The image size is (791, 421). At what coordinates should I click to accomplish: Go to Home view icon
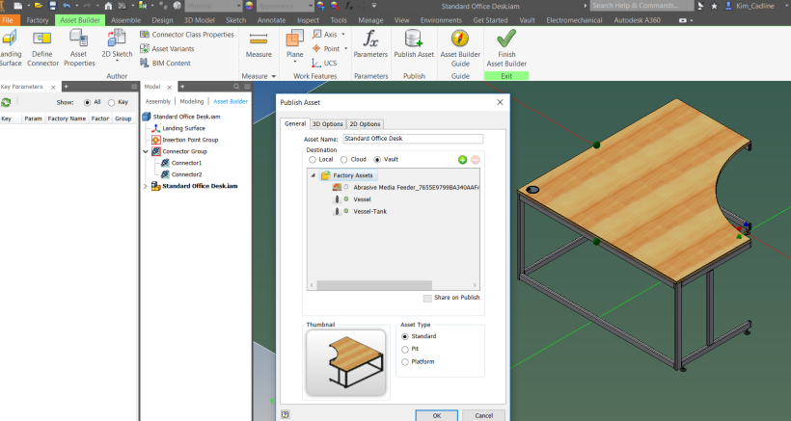pyautogui.click(x=108, y=6)
